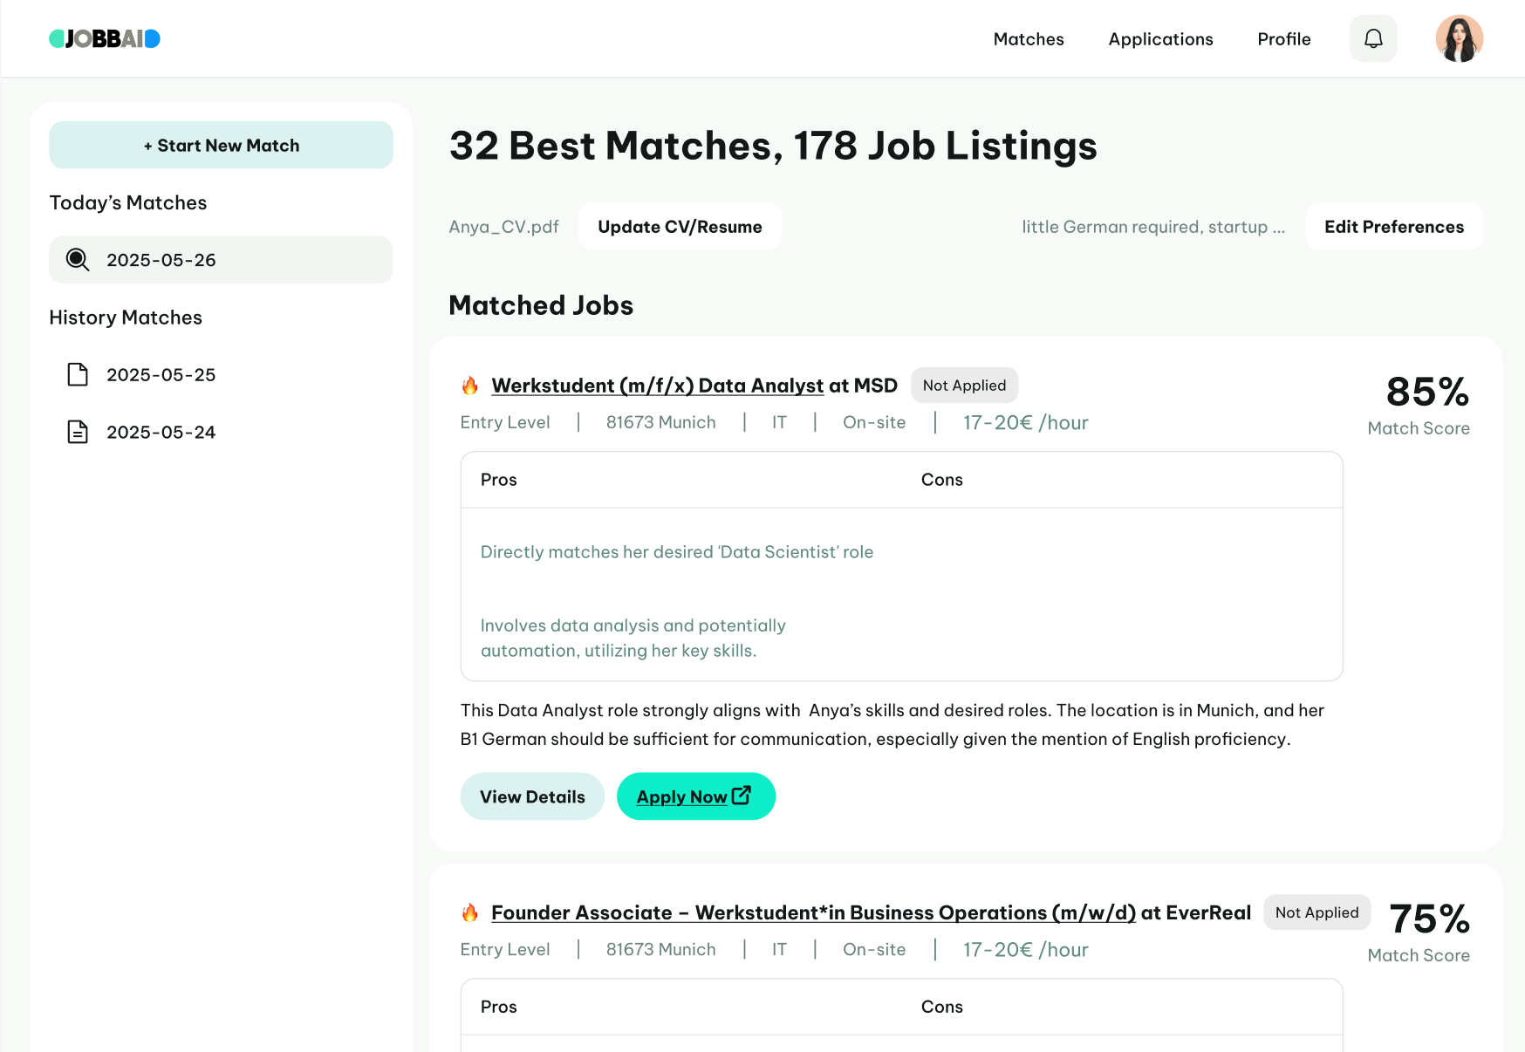This screenshot has width=1525, height=1052.
Task: Switch to Profile page
Action: click(1283, 39)
